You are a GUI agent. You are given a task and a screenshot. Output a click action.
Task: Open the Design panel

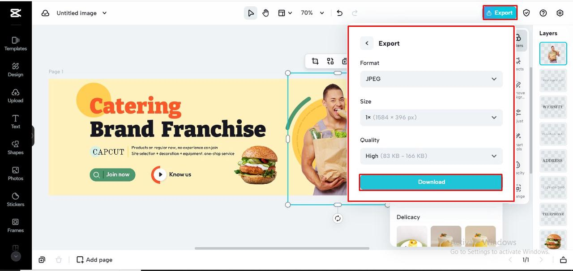(16, 70)
